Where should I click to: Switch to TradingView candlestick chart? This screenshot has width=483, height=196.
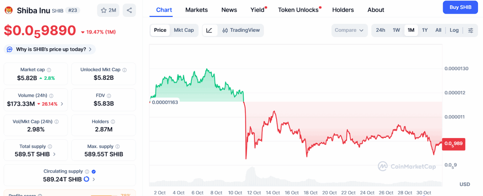coord(241,30)
